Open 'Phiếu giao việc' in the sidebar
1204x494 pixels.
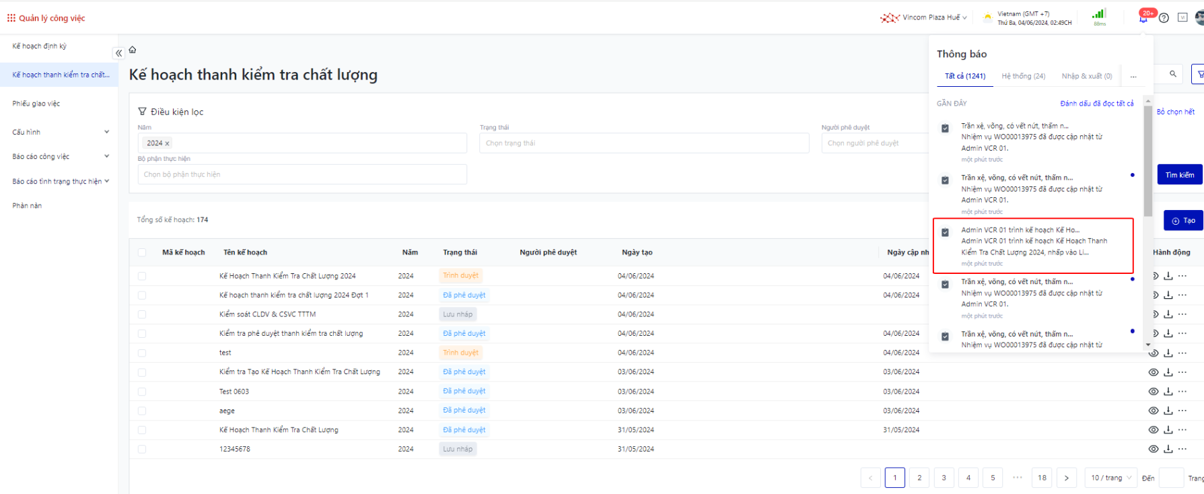(36, 104)
